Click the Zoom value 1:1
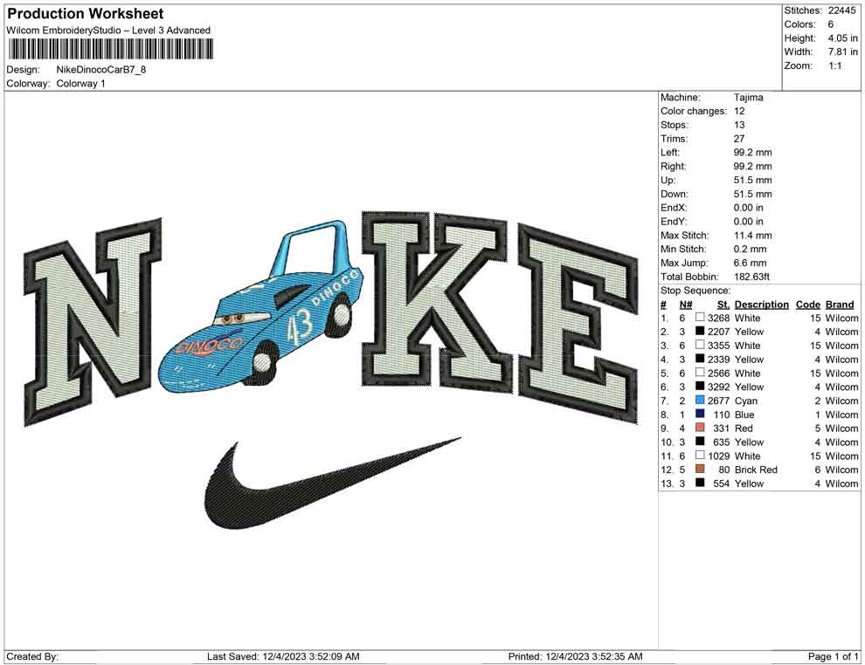Image resolution: width=865 pixels, height=665 pixels. pos(834,65)
